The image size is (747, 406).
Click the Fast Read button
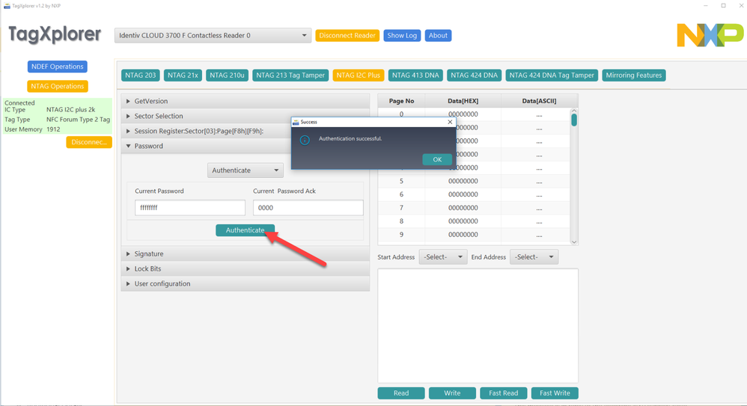[x=504, y=393]
